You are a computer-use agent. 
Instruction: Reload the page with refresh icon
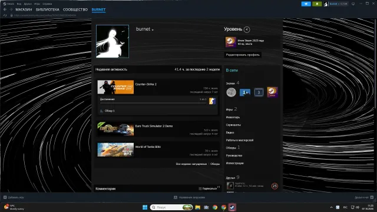tap(5, 15)
